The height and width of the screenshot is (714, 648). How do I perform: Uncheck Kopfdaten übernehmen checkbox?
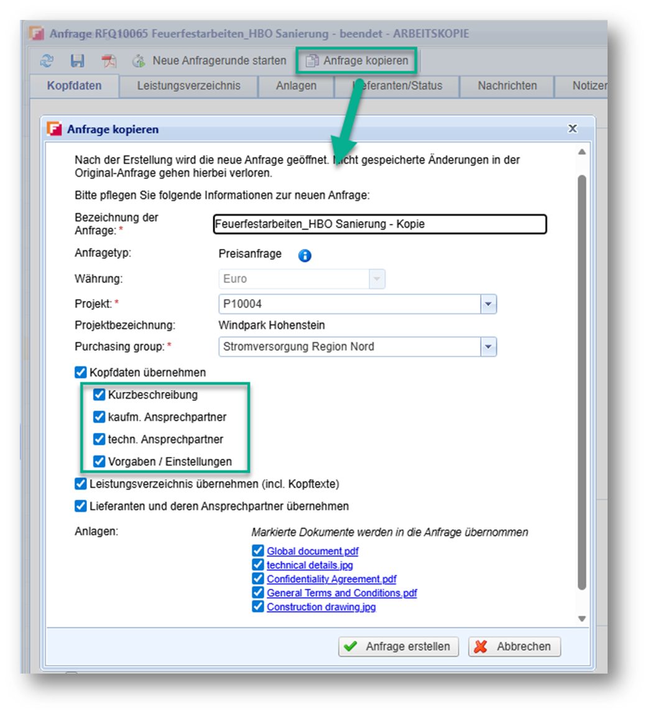tap(81, 373)
